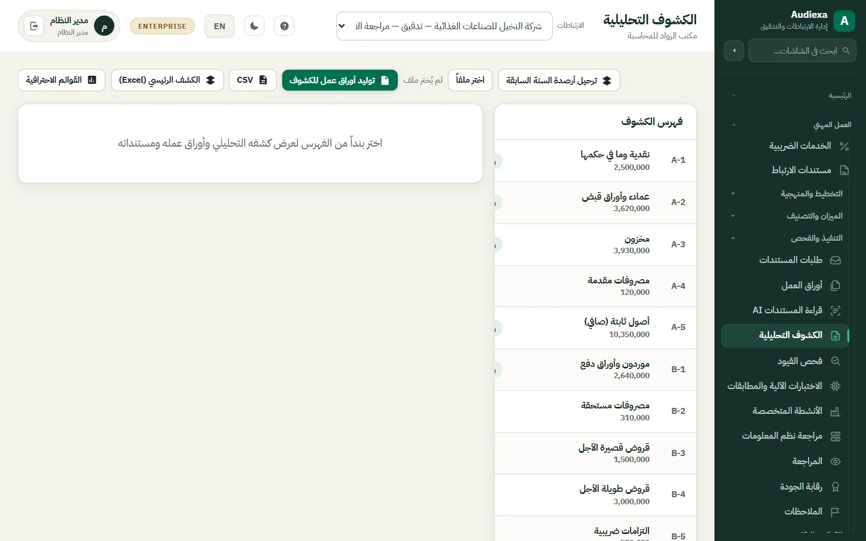
Task: Click the الملاحظات flag icon
Action: pos(836,511)
